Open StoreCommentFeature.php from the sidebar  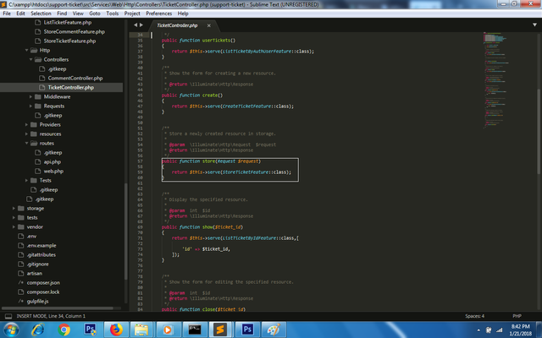(x=74, y=32)
